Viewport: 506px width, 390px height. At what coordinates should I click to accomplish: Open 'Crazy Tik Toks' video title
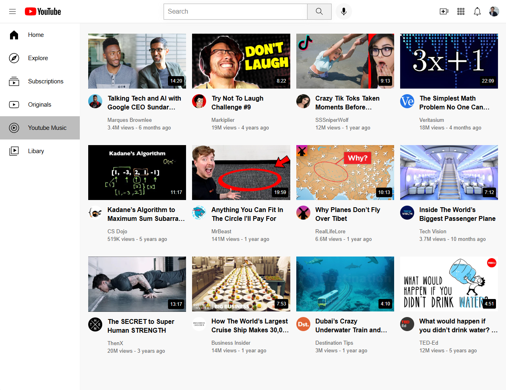pyautogui.click(x=347, y=103)
